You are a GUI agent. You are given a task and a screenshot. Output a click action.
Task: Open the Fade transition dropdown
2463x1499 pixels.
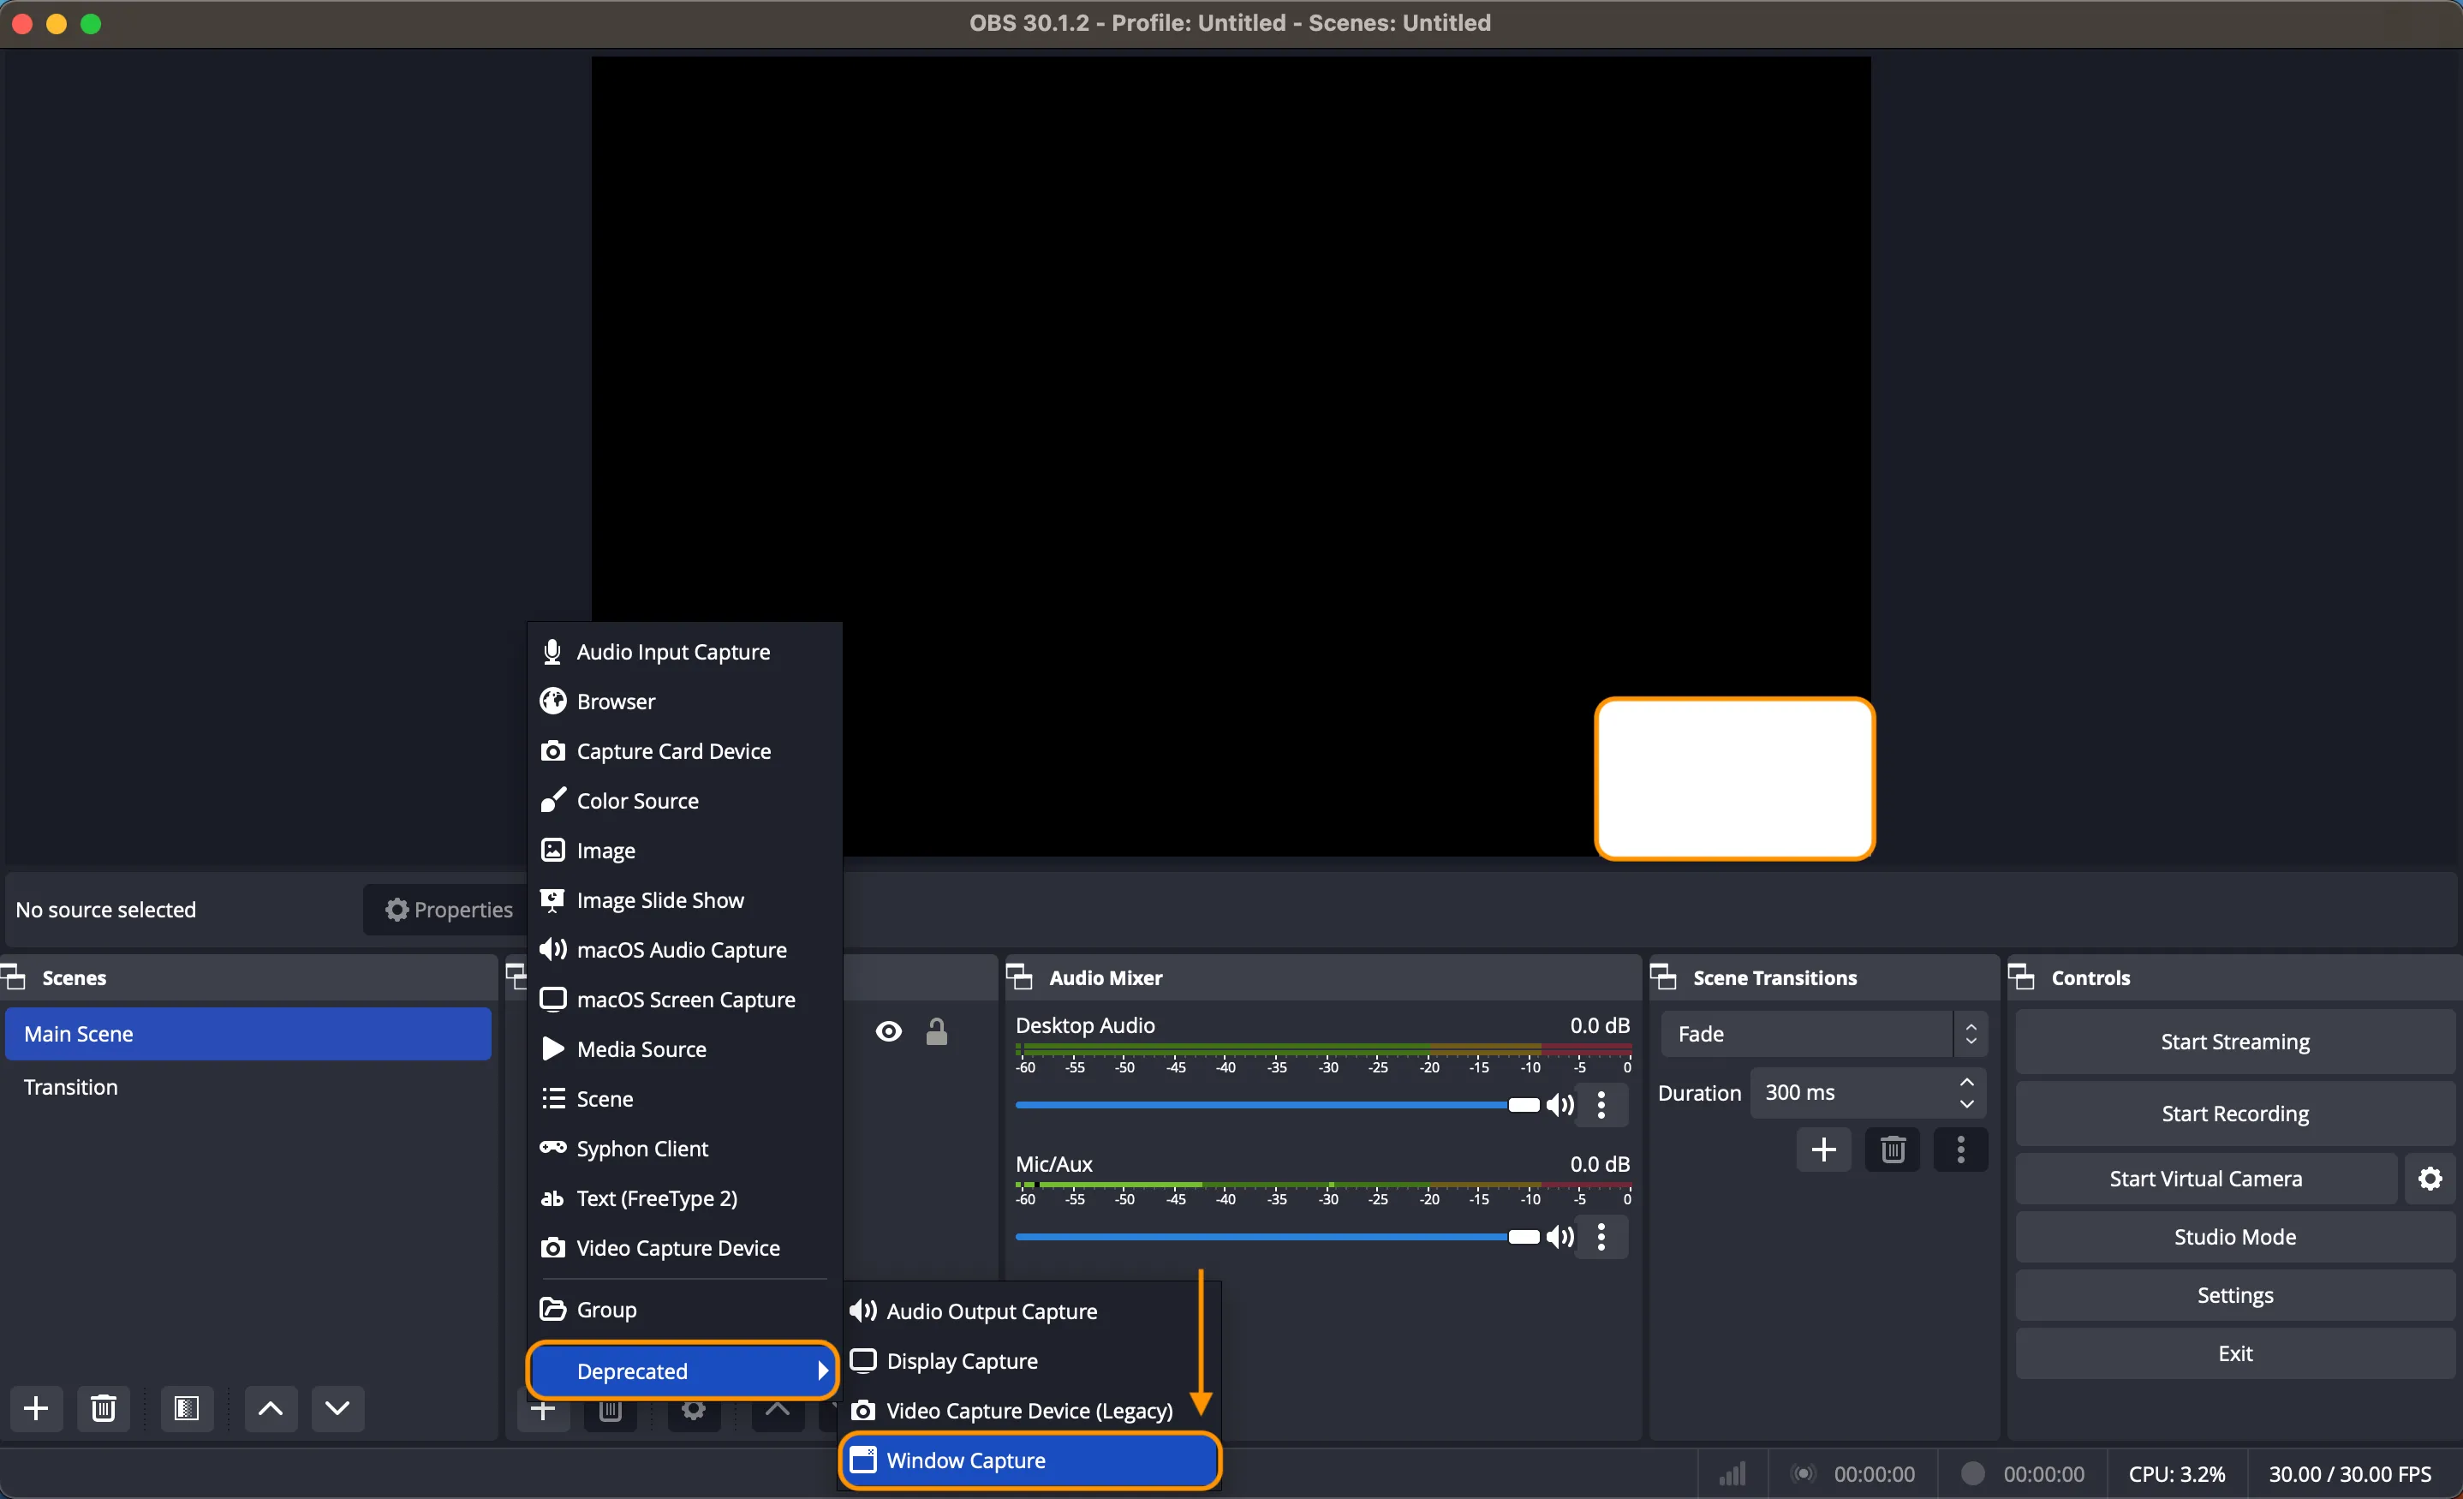[x=1823, y=1033]
